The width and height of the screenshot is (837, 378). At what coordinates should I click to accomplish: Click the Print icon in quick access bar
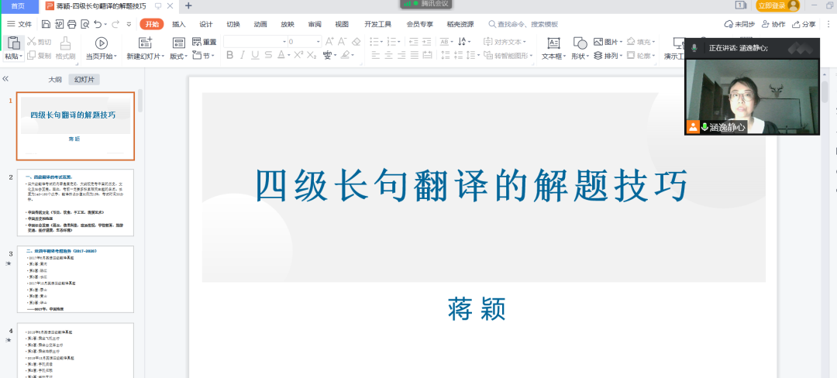tap(72, 25)
